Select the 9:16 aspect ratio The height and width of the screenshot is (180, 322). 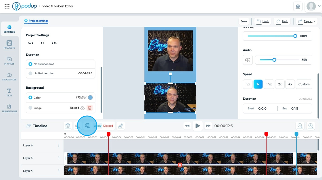click(54, 43)
